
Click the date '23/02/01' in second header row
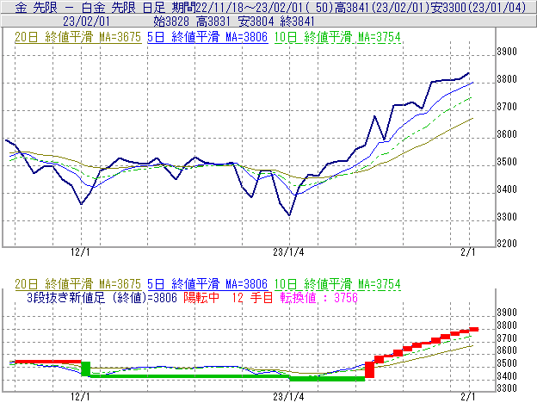point(86,22)
